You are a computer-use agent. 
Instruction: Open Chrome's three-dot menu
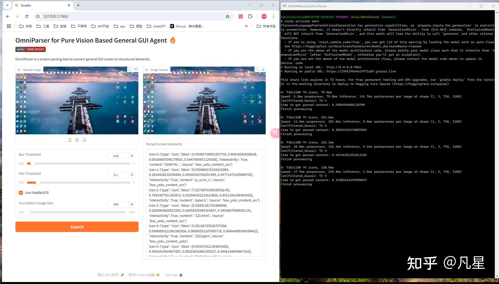tap(273, 16)
